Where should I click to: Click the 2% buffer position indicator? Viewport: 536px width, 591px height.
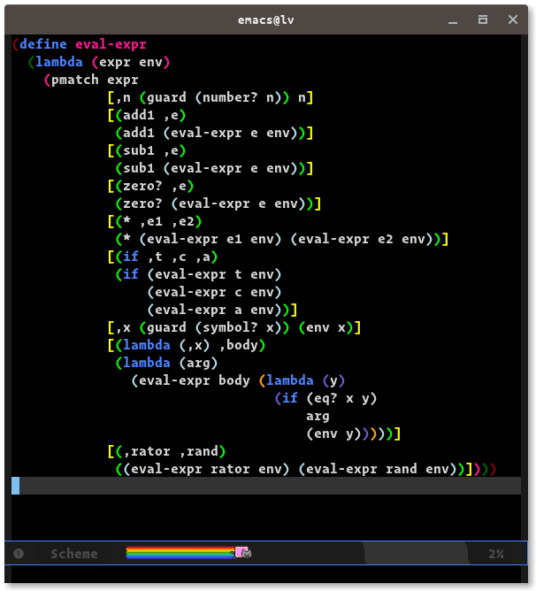coord(496,554)
